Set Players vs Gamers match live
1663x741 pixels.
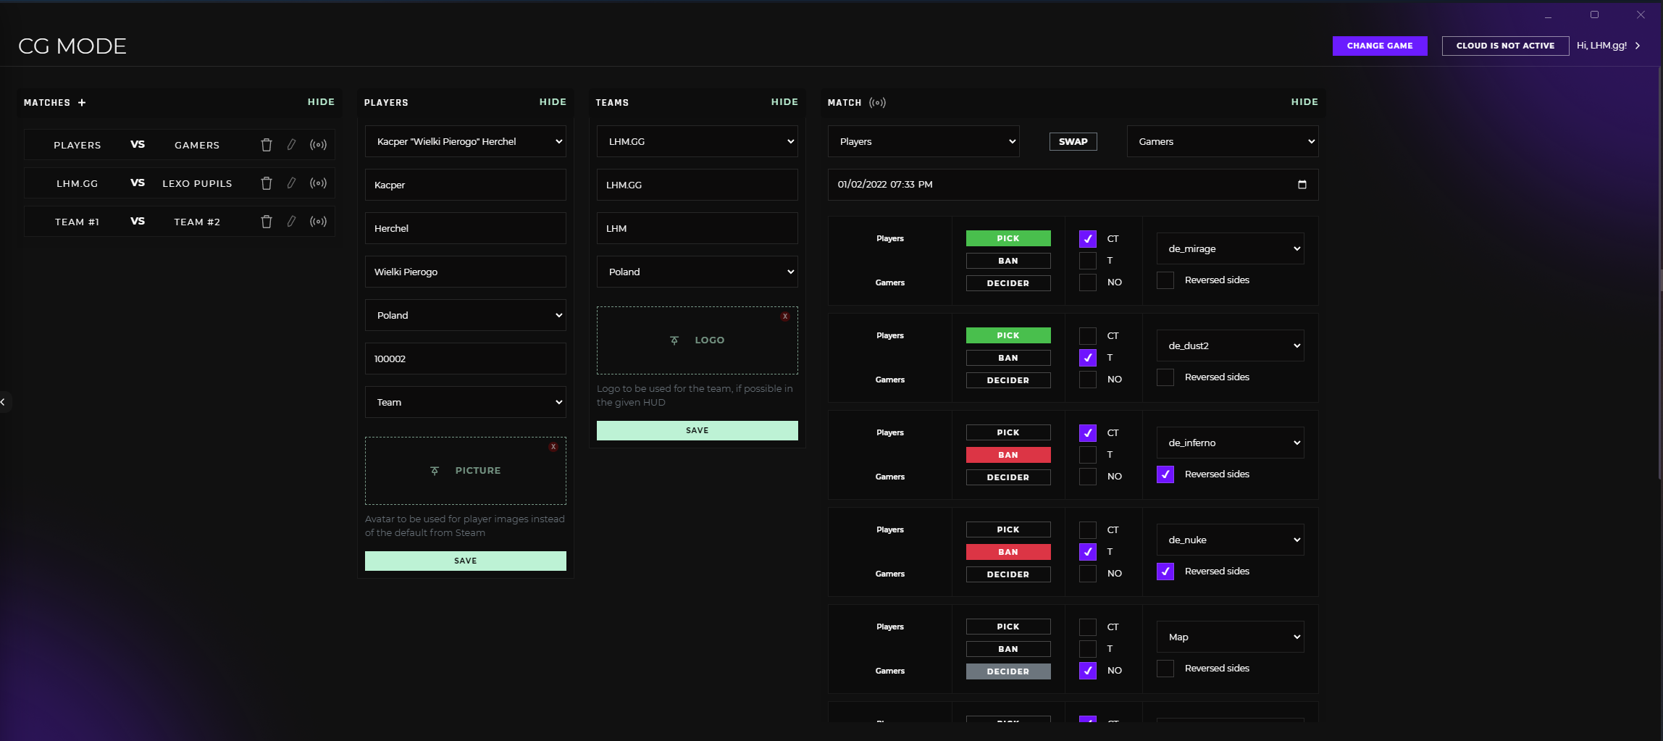click(318, 145)
